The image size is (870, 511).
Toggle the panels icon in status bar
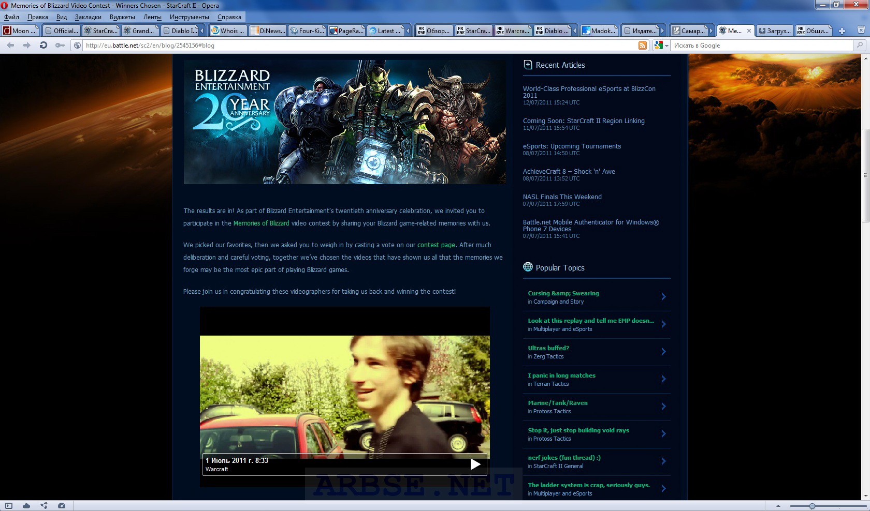pos(9,506)
